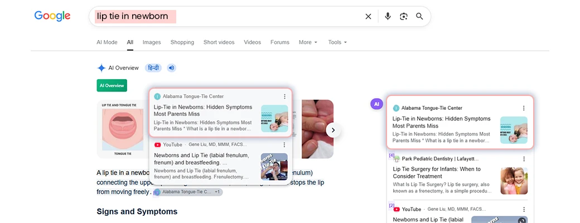This screenshot has height=223, width=580.
Task: Expand the Tools dropdown
Action: point(337,42)
